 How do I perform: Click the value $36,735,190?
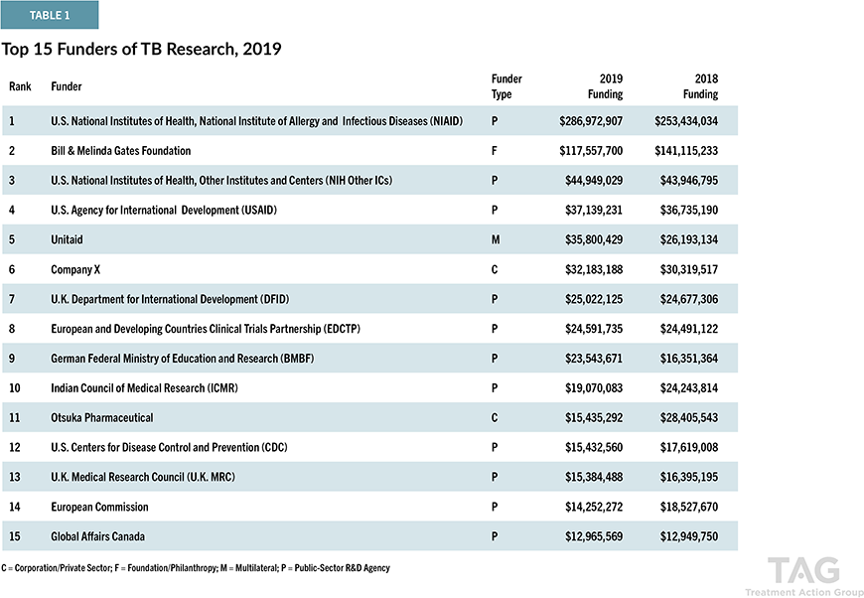689,210
